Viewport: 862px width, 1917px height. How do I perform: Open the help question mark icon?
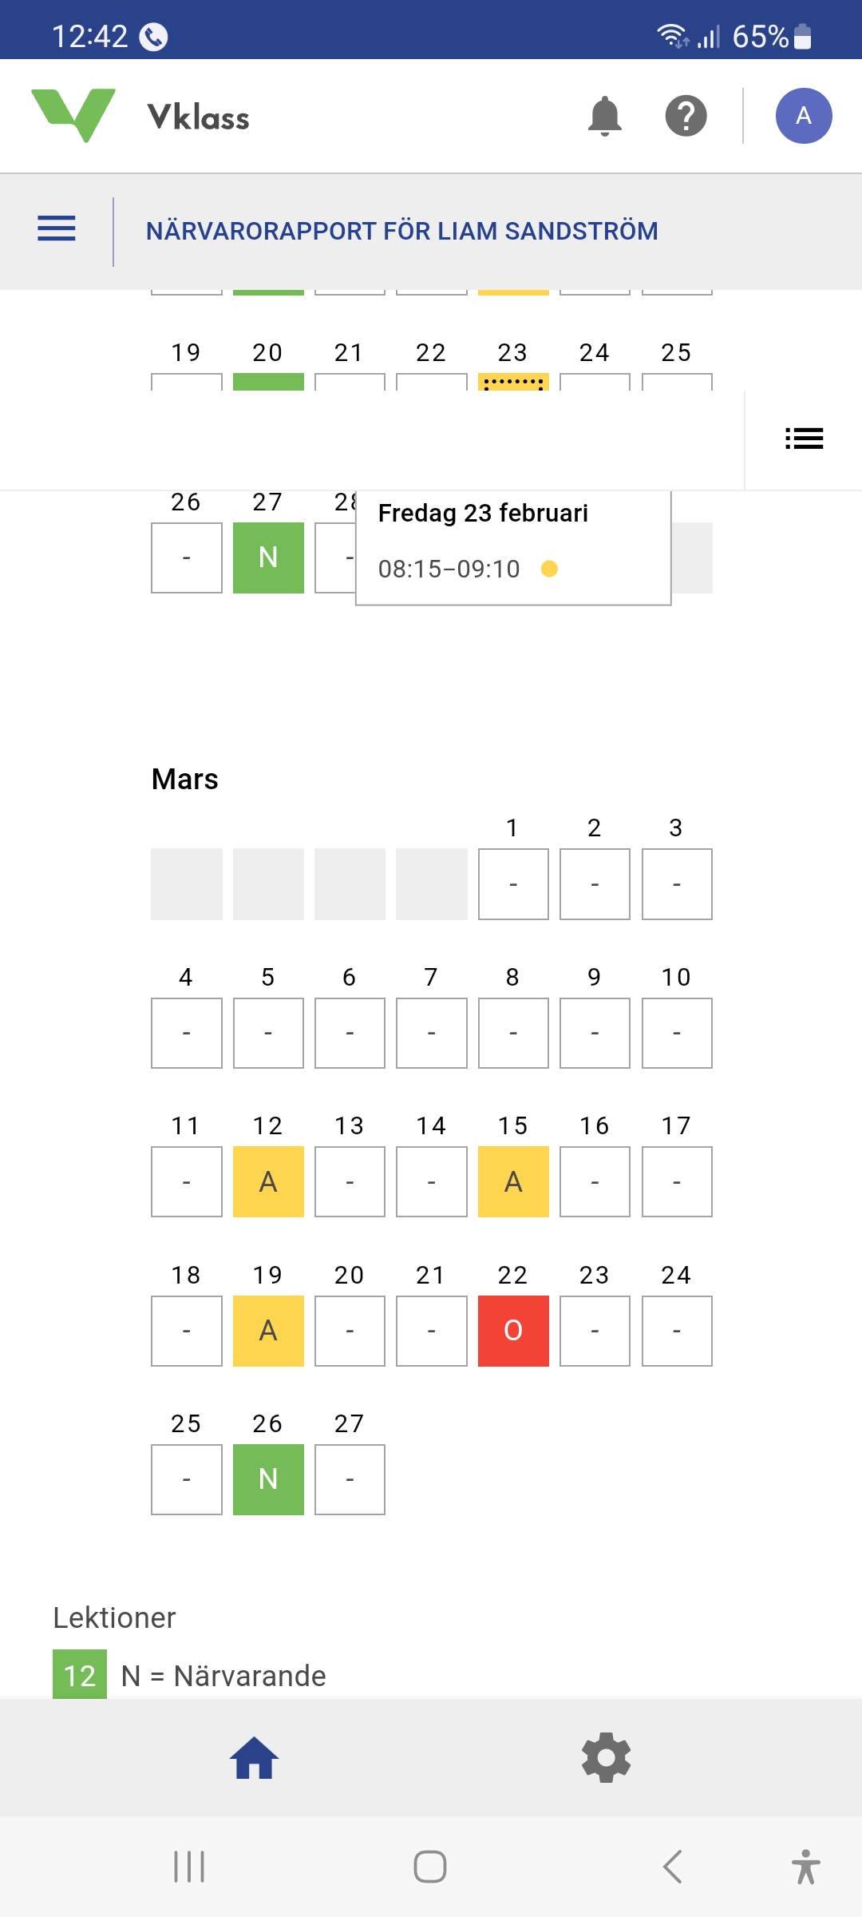pos(686,117)
